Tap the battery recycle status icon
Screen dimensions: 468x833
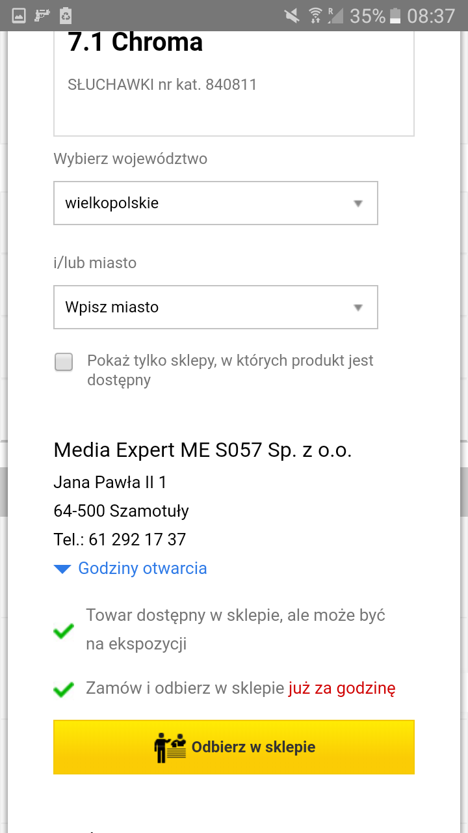[66, 15]
